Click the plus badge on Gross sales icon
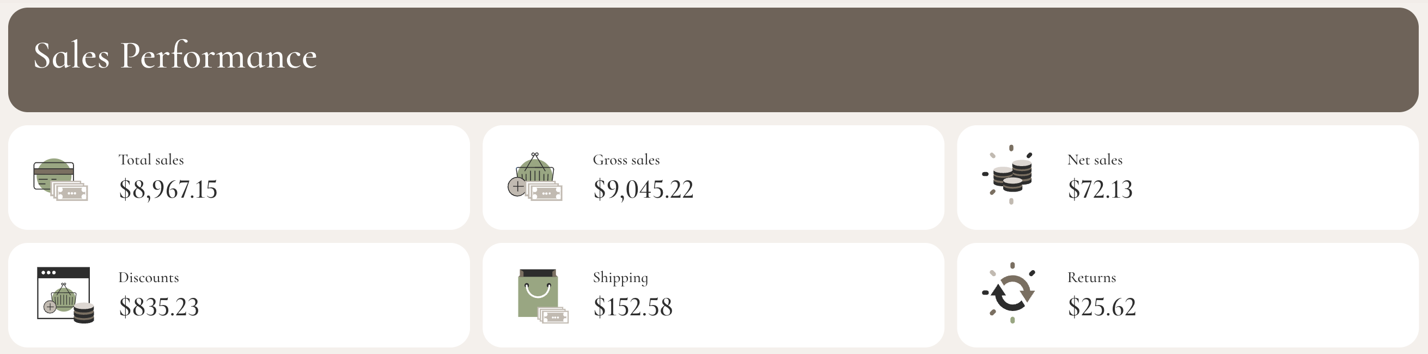This screenshot has width=1428, height=354. (x=517, y=187)
